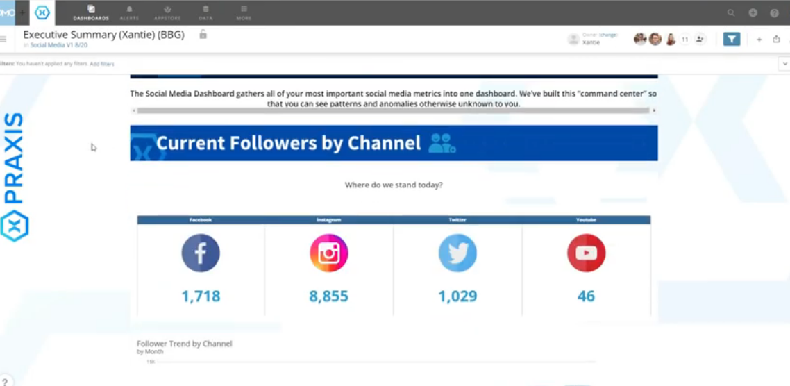Open the help question mark icon in top bar
Screen dimensions: 790x386
(x=775, y=13)
